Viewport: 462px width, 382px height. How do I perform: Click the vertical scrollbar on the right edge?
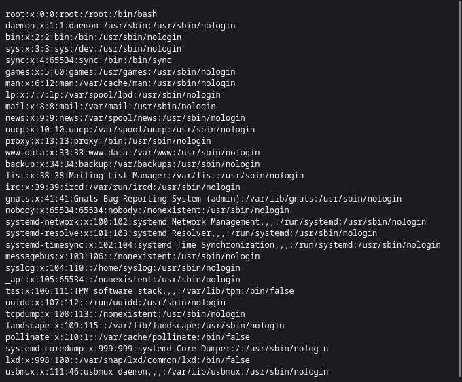pyautogui.click(x=460, y=189)
